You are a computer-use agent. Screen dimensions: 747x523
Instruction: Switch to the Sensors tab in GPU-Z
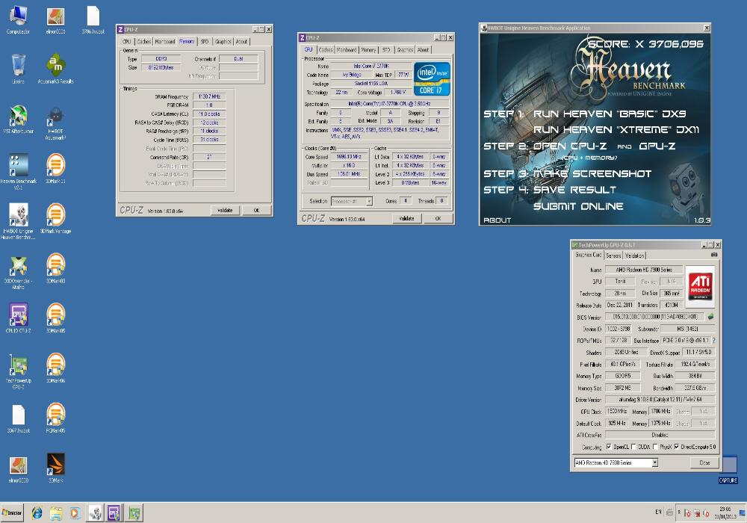pos(613,256)
